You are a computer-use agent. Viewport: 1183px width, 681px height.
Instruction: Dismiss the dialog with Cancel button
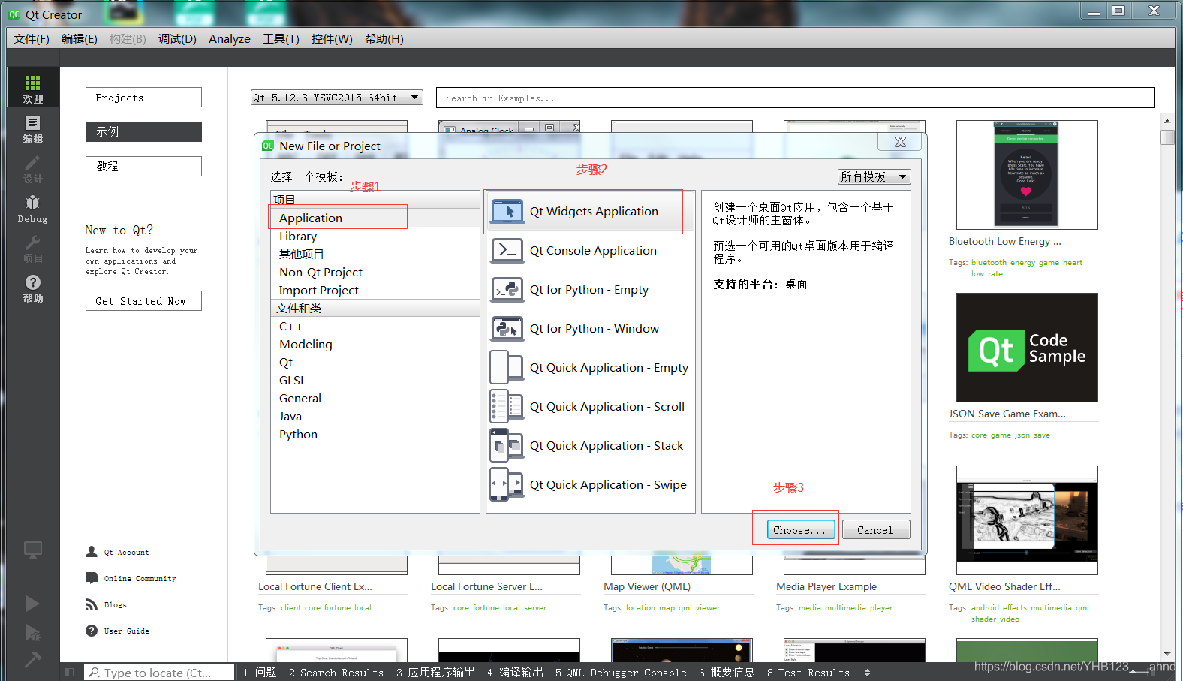[876, 530]
